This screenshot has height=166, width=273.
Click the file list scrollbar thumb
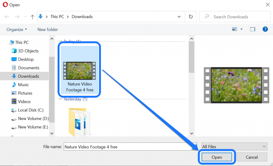point(191,57)
